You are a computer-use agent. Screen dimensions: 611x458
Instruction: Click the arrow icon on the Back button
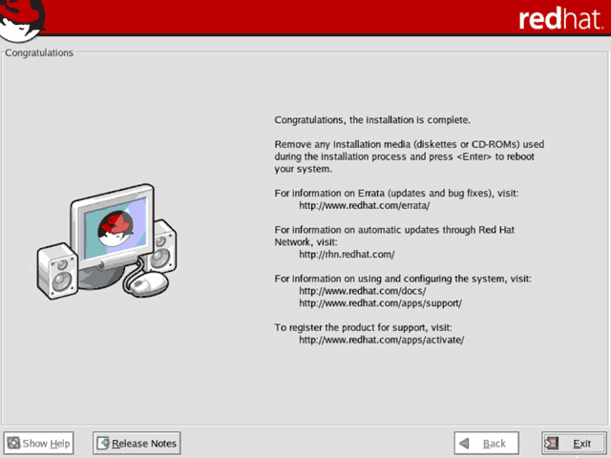coord(464,443)
